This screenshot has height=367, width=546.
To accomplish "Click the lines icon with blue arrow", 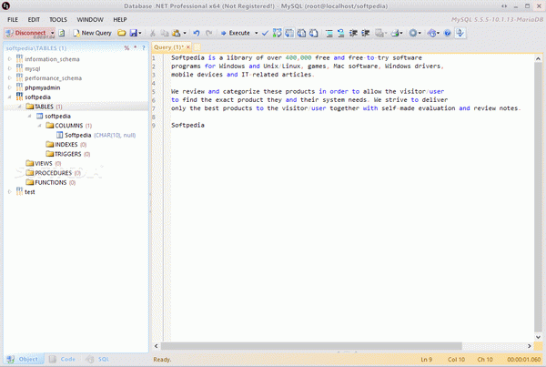I will point(341,33).
